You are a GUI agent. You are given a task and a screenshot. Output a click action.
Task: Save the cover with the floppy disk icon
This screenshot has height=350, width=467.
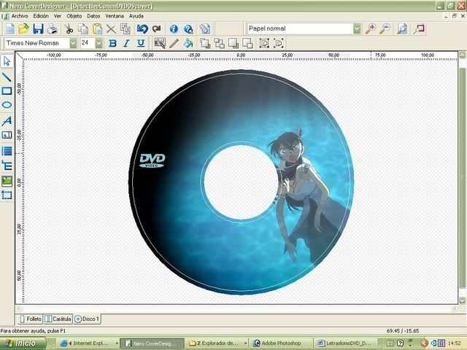coord(38,29)
